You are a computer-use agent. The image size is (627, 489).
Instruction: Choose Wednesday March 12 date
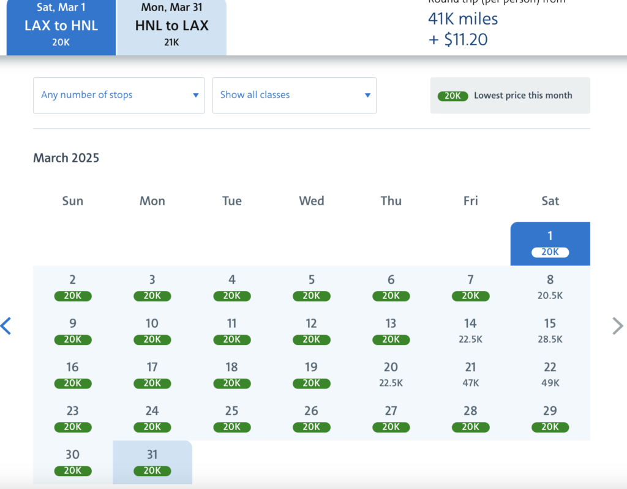(311, 331)
